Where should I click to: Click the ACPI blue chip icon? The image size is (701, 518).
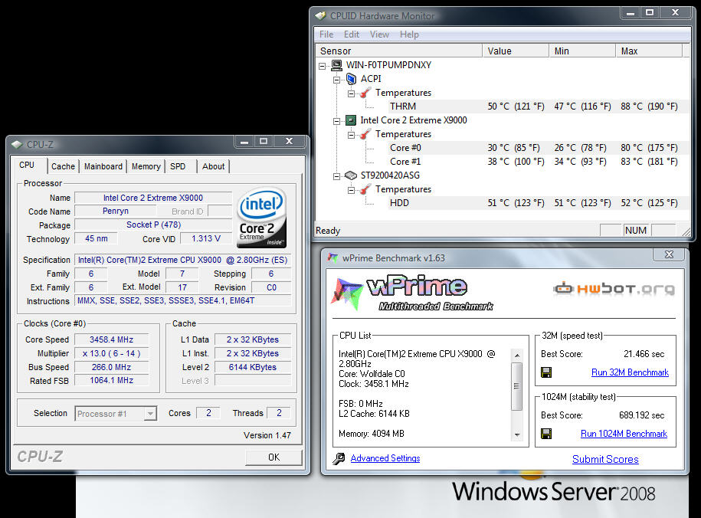click(x=352, y=79)
